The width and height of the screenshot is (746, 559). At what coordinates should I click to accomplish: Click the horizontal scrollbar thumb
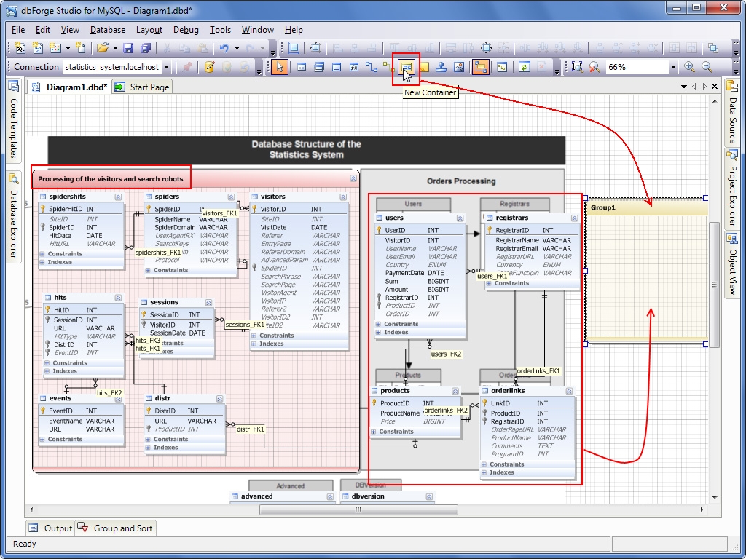pos(358,510)
